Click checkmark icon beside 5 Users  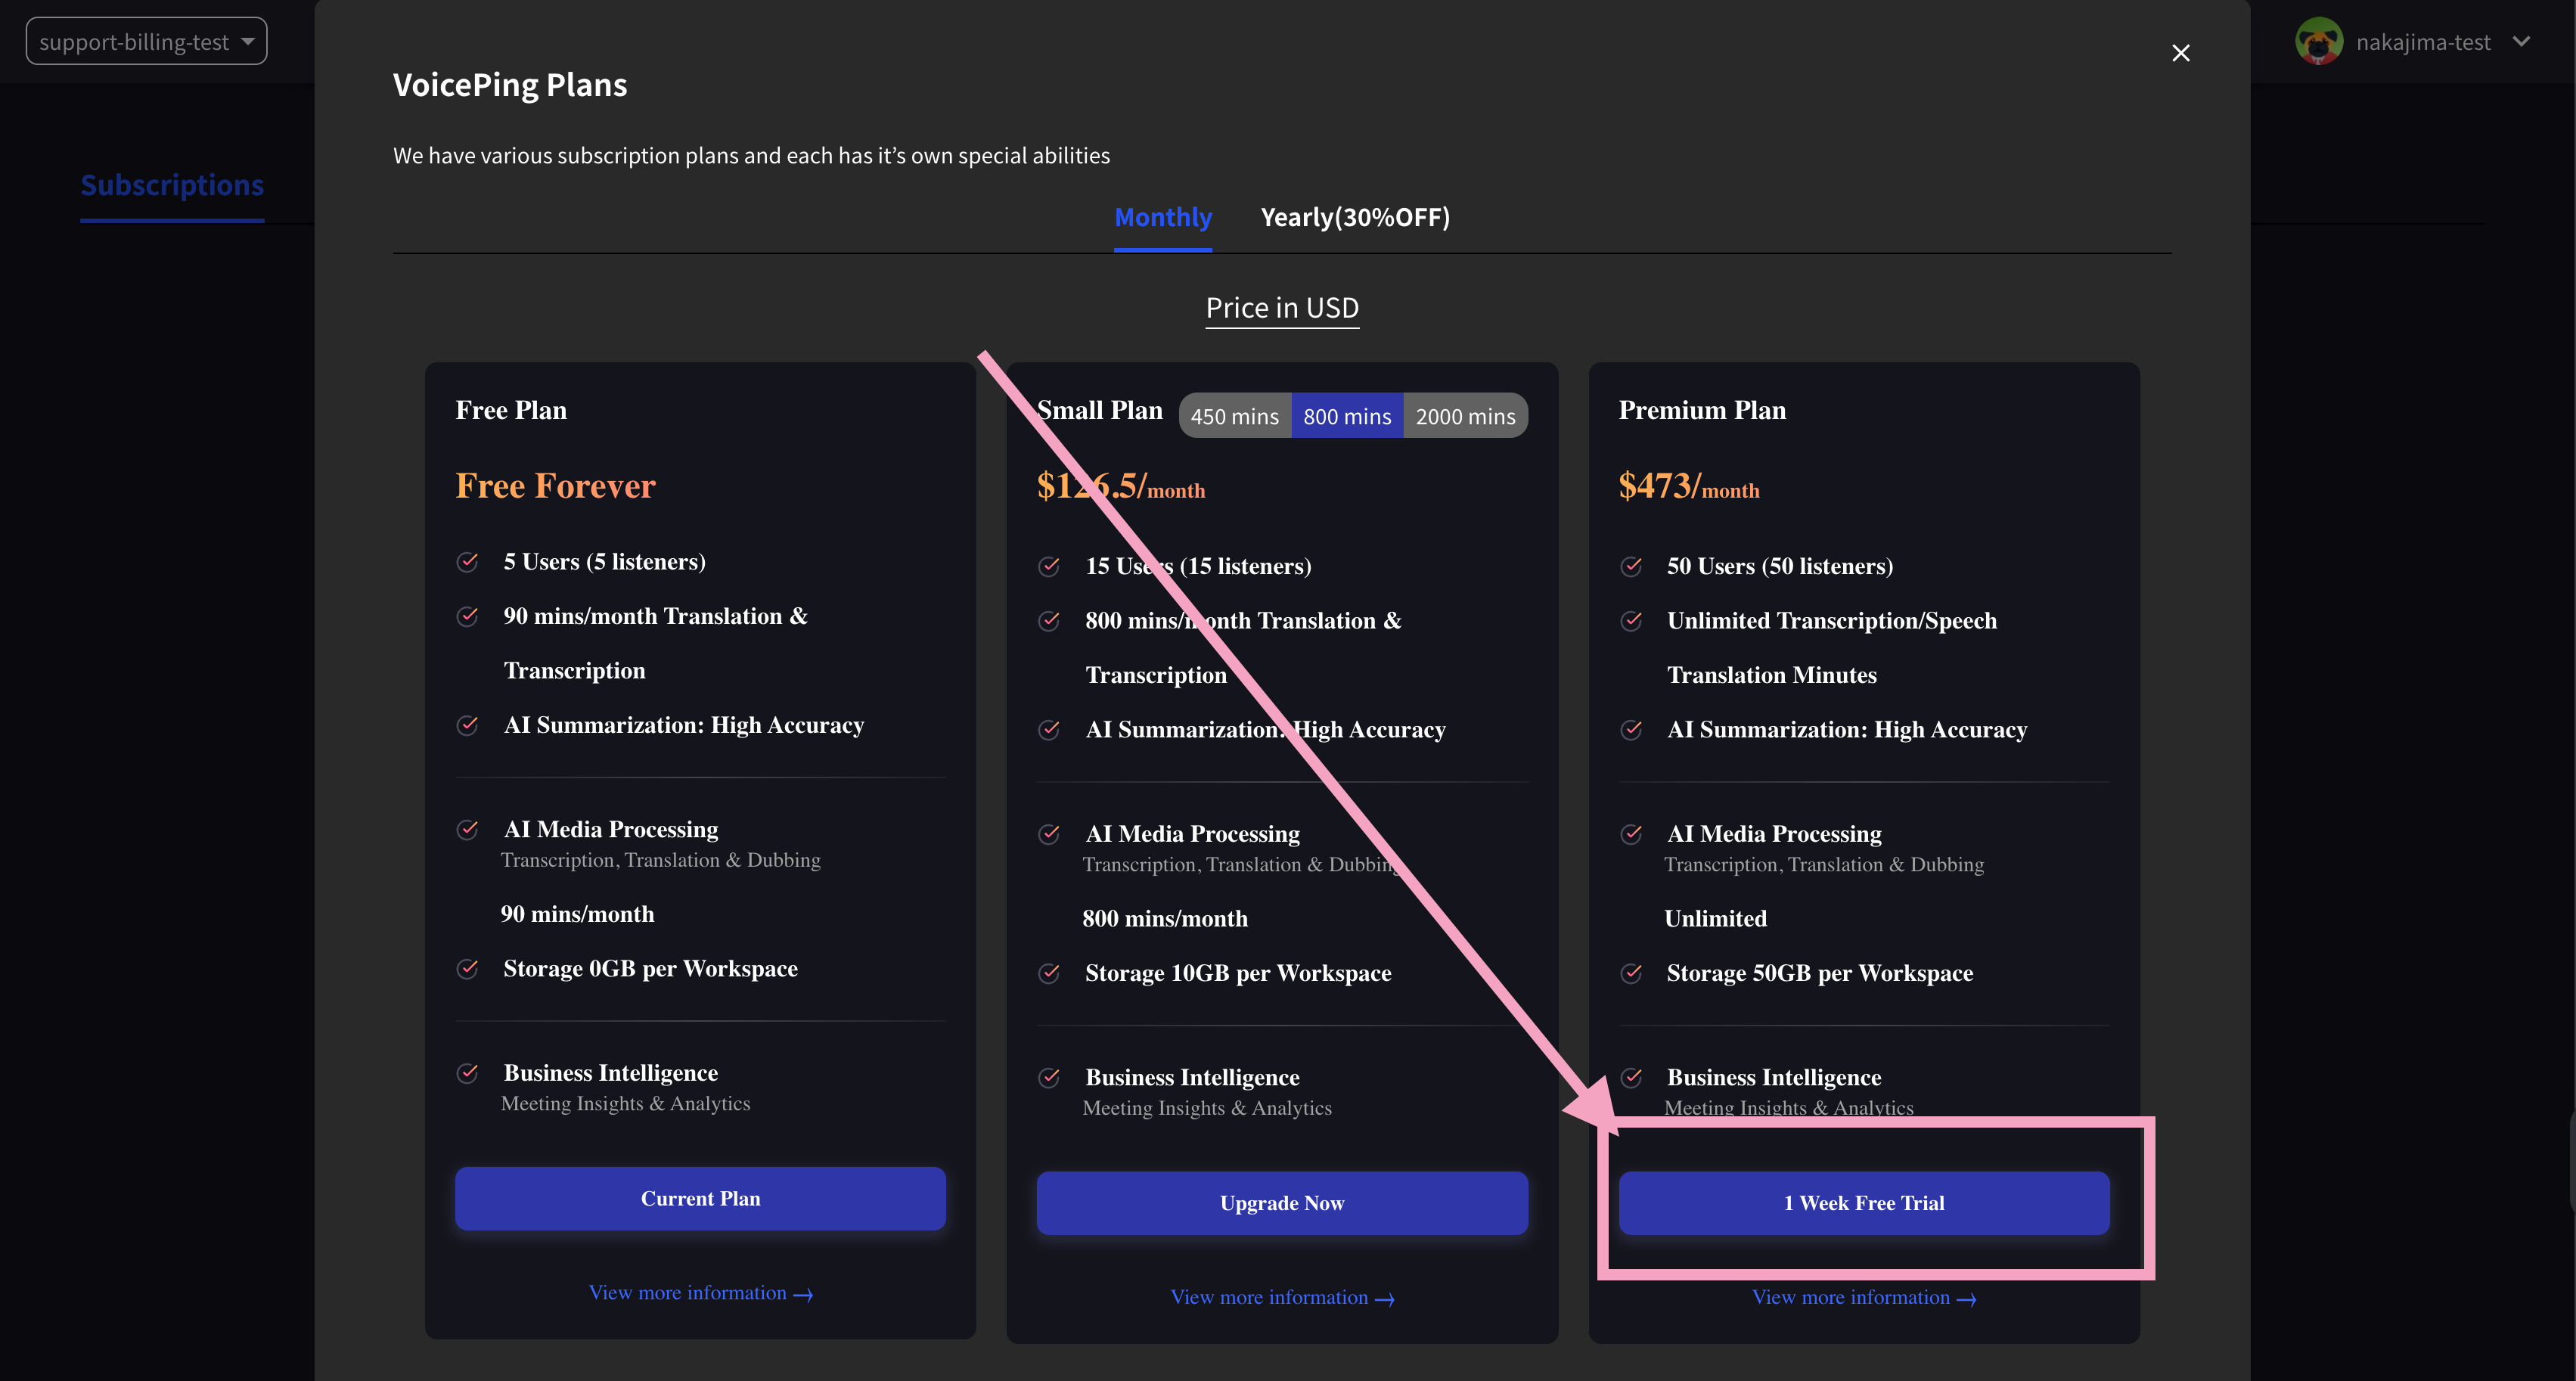(x=467, y=562)
